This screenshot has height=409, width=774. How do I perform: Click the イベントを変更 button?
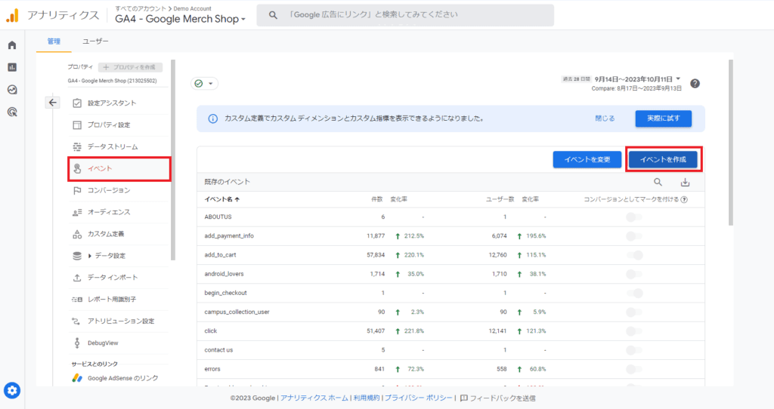click(587, 160)
